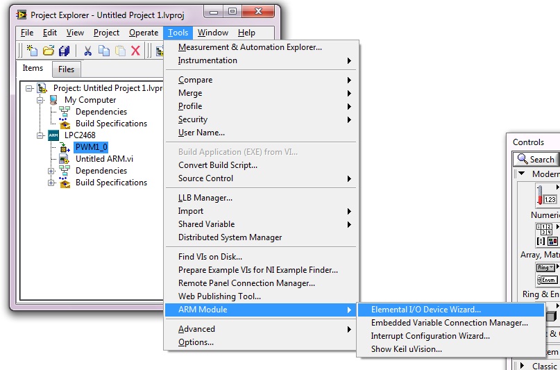Click the Array, Matrix palette icon in Controls

tap(546, 234)
